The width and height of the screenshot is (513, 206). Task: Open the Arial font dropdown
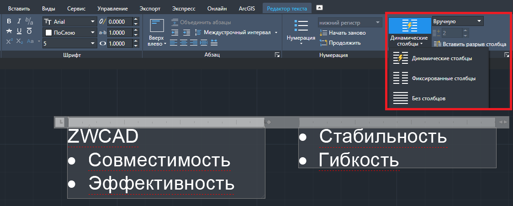click(x=69, y=22)
